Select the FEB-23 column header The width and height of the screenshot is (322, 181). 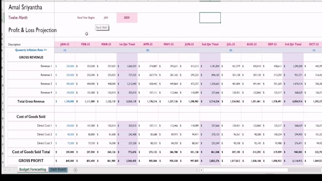pos(85,44)
